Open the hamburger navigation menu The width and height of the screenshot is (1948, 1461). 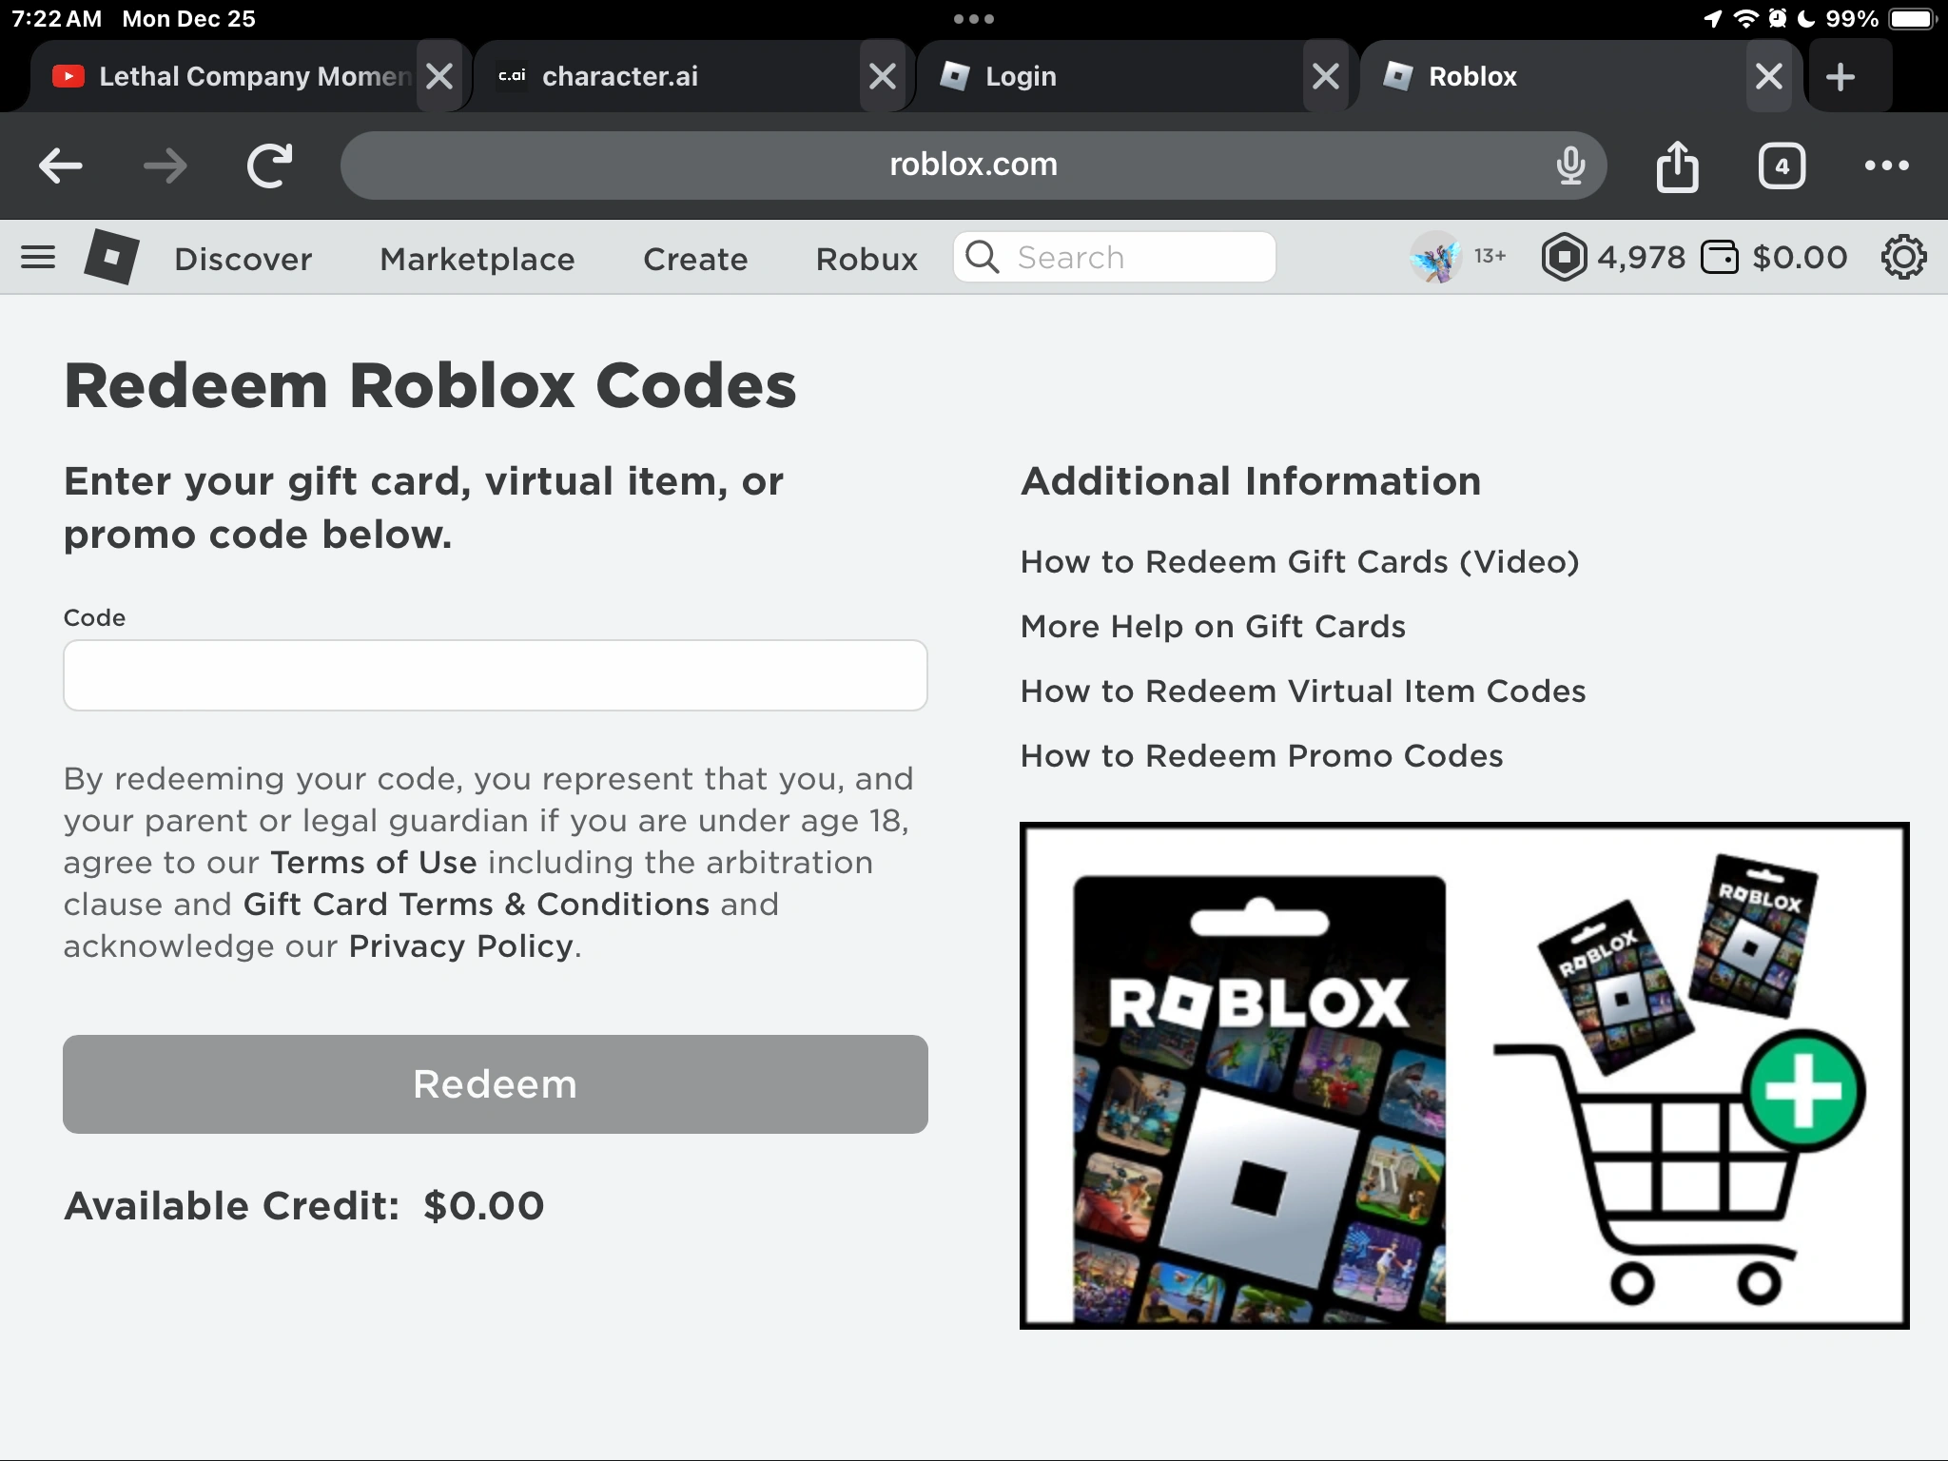click(x=38, y=257)
